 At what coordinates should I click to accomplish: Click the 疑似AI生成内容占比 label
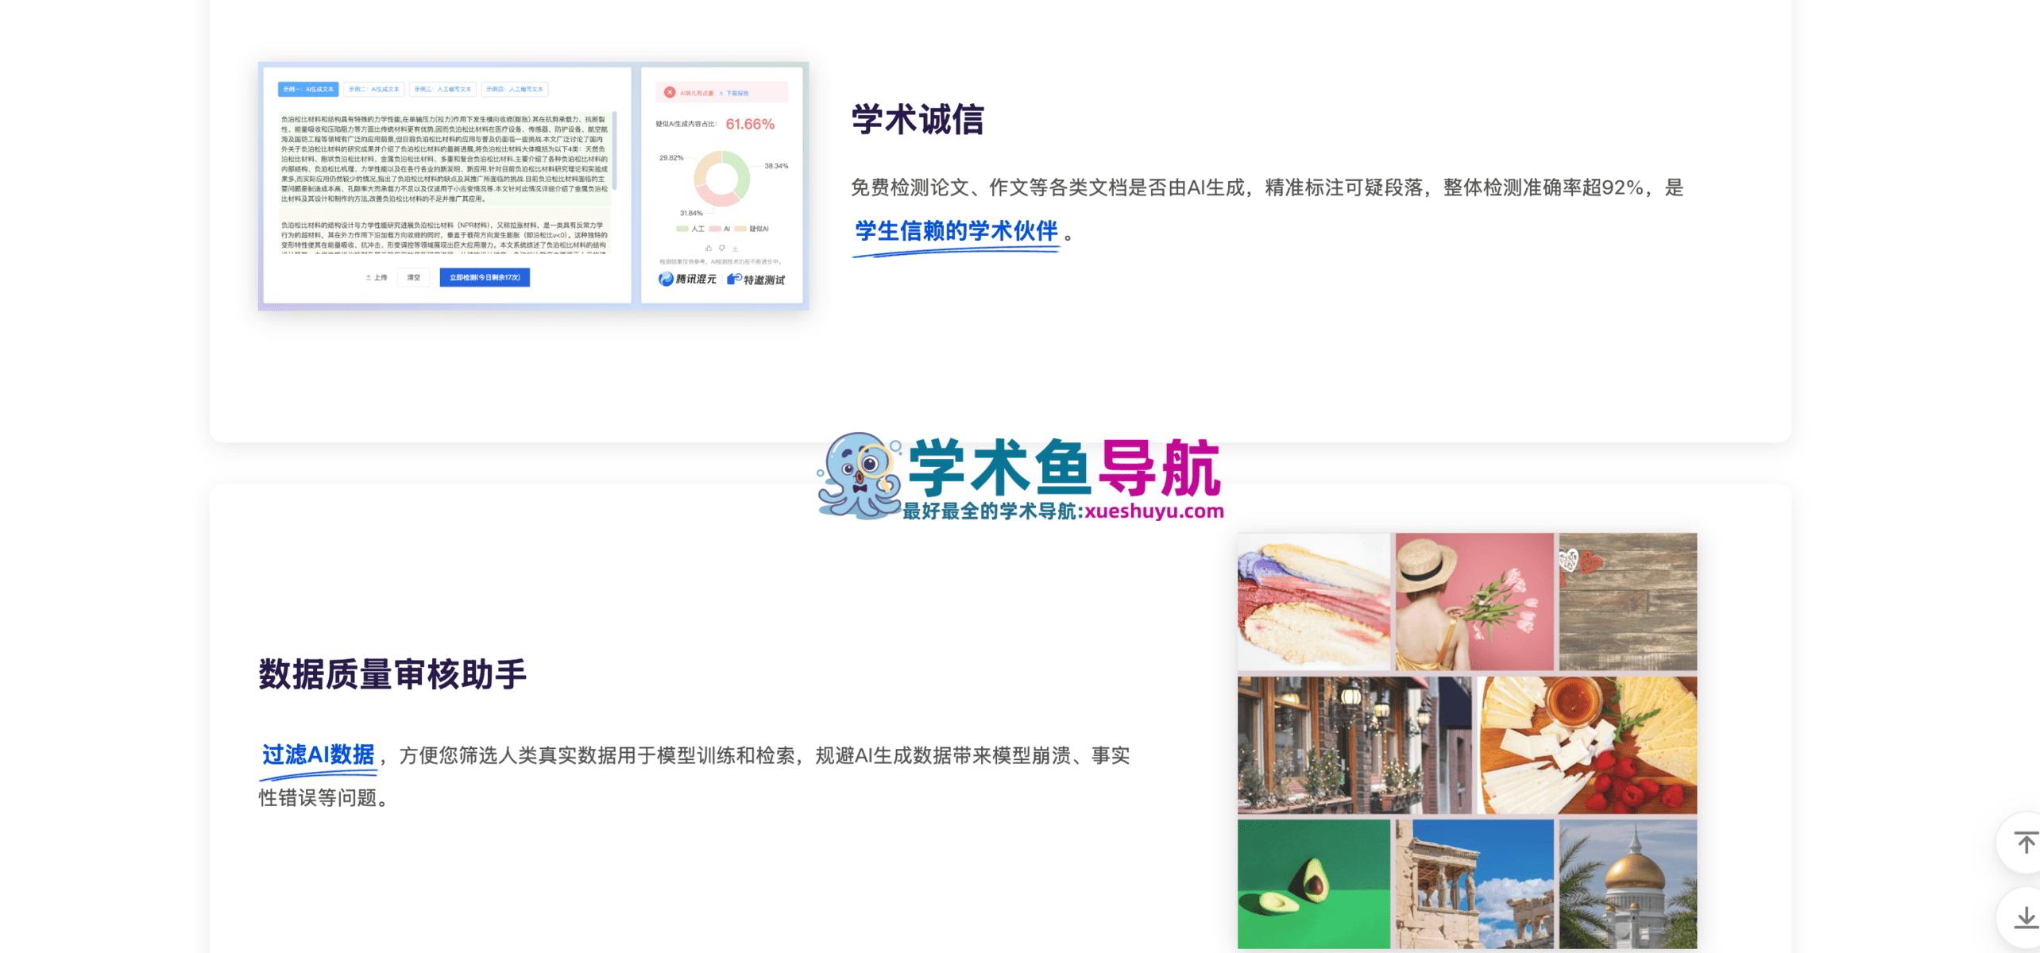pos(686,124)
